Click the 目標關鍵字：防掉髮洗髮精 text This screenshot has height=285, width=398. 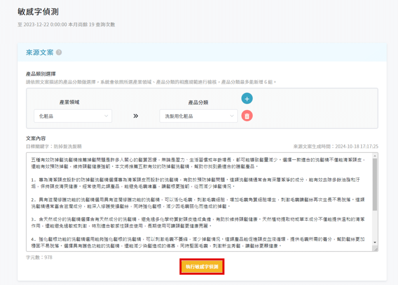coord(54,146)
